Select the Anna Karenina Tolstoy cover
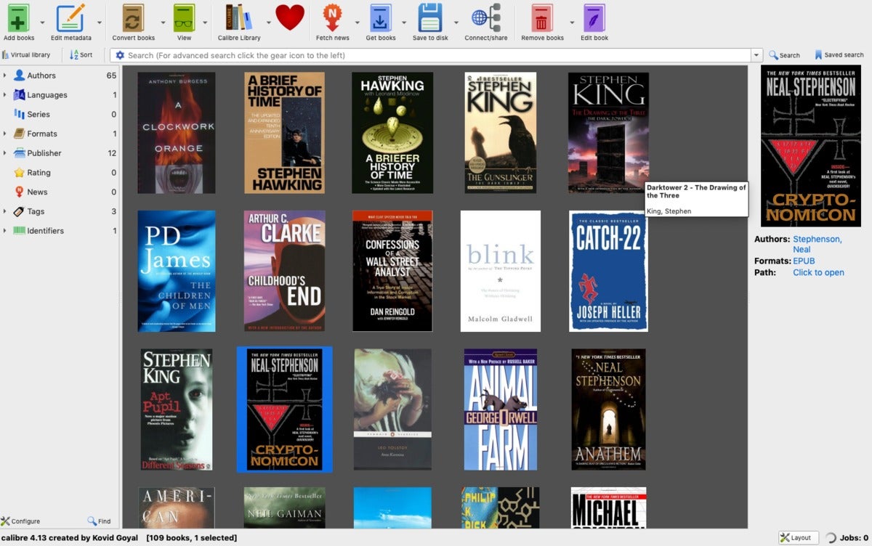The height and width of the screenshot is (546, 872). tap(392, 409)
